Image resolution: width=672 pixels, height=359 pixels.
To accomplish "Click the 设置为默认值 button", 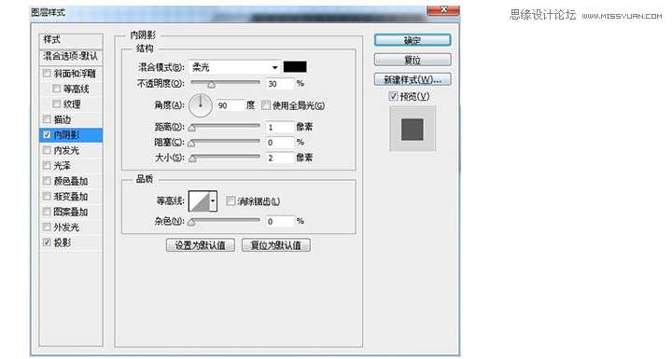I will (x=200, y=245).
